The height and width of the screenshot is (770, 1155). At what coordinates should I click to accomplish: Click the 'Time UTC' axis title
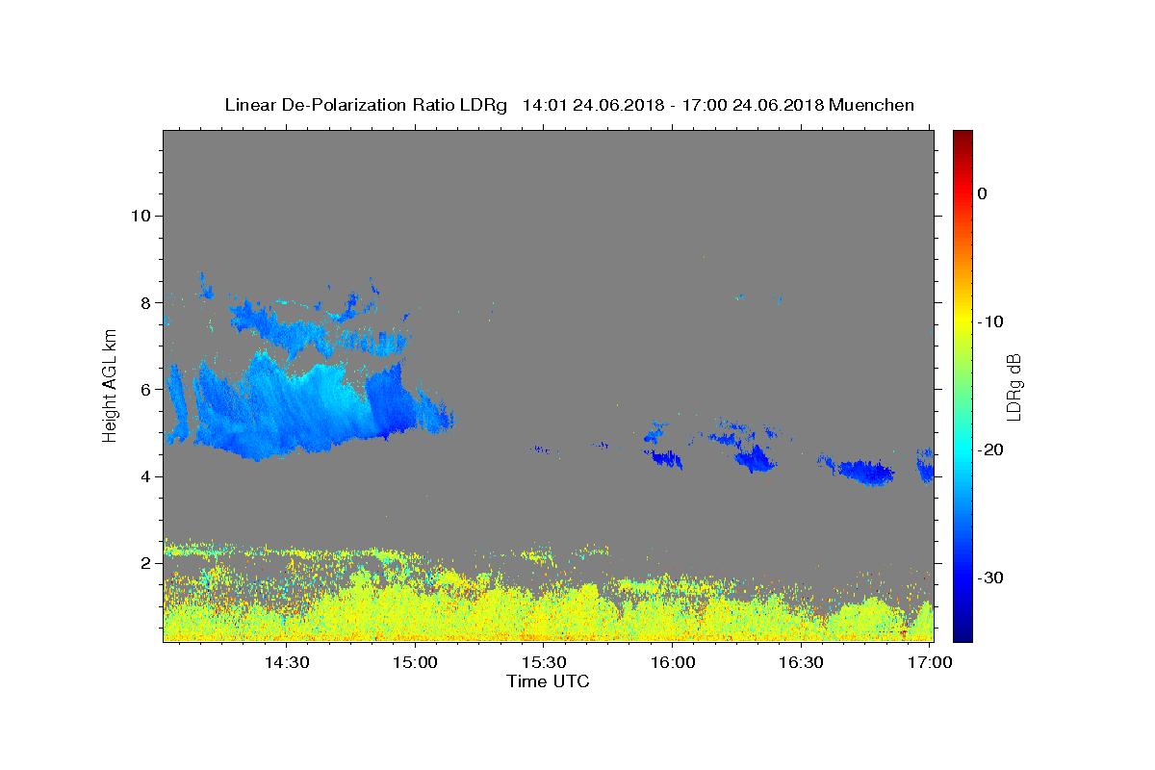tap(548, 681)
